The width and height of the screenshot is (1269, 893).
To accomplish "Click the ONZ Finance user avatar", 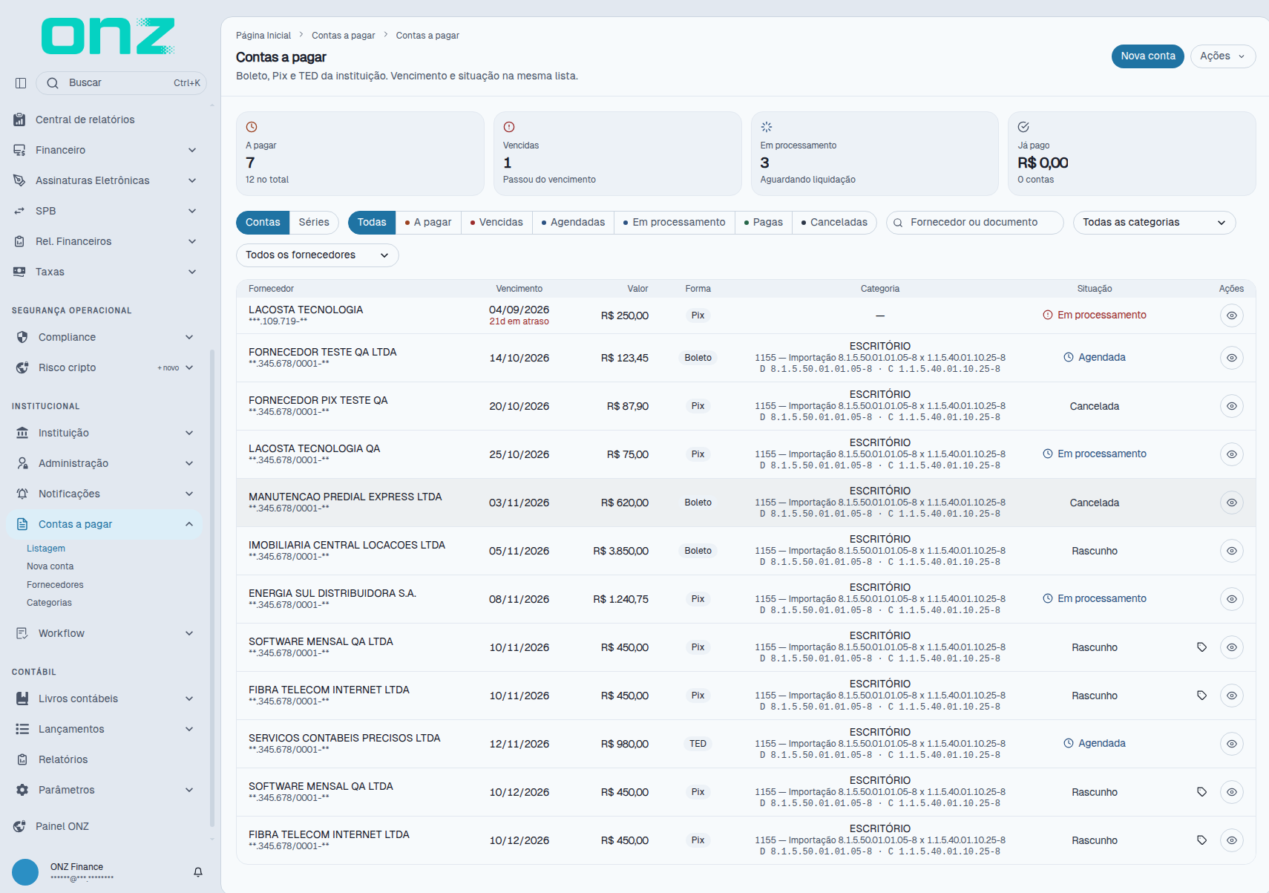I will point(25,872).
